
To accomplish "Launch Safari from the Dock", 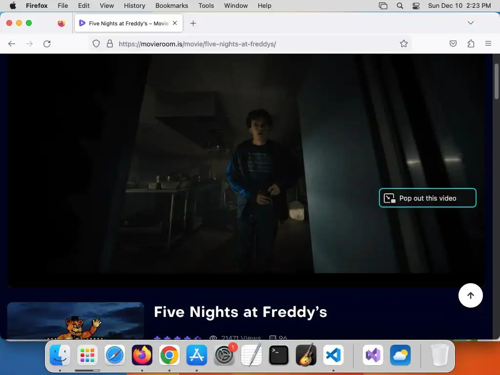I will (114, 355).
